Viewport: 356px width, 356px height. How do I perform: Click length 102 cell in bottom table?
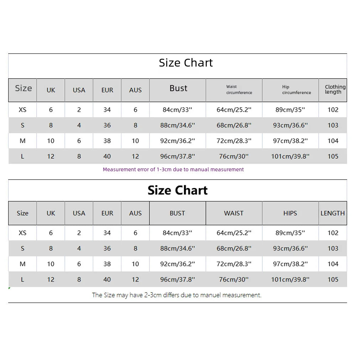click(333, 233)
